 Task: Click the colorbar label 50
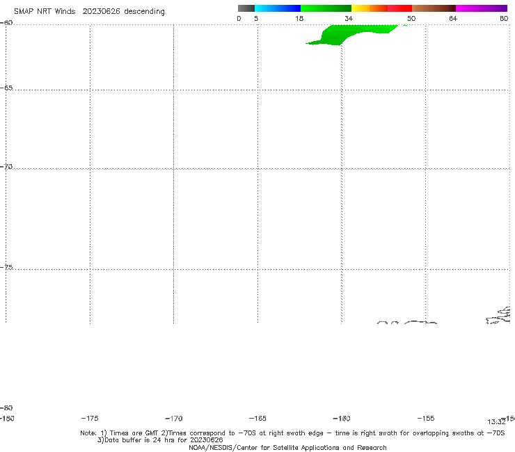(411, 18)
